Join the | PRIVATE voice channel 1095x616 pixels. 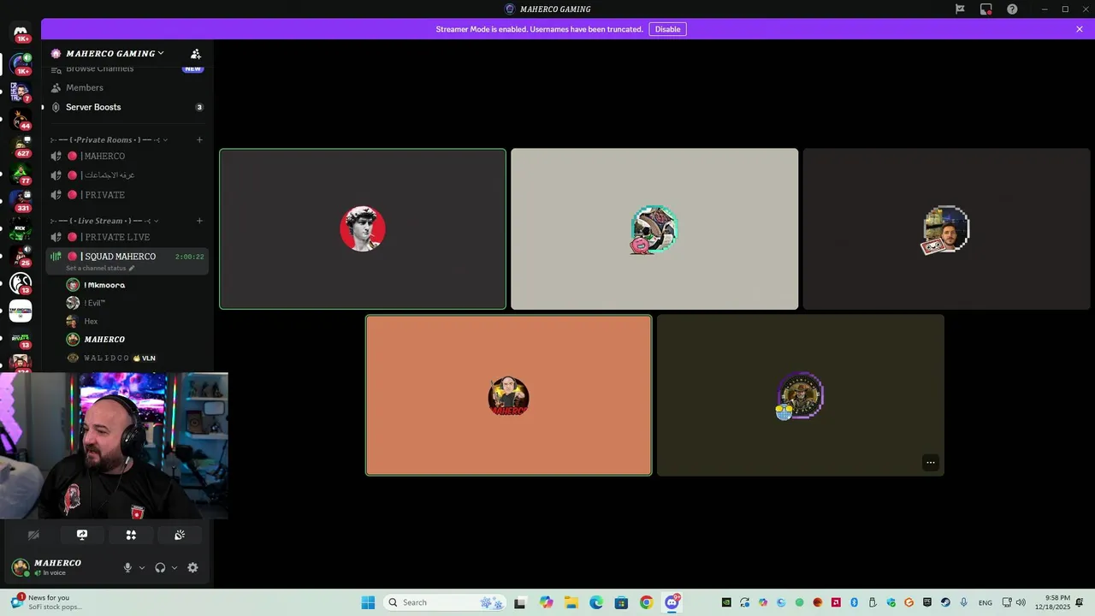click(127, 195)
